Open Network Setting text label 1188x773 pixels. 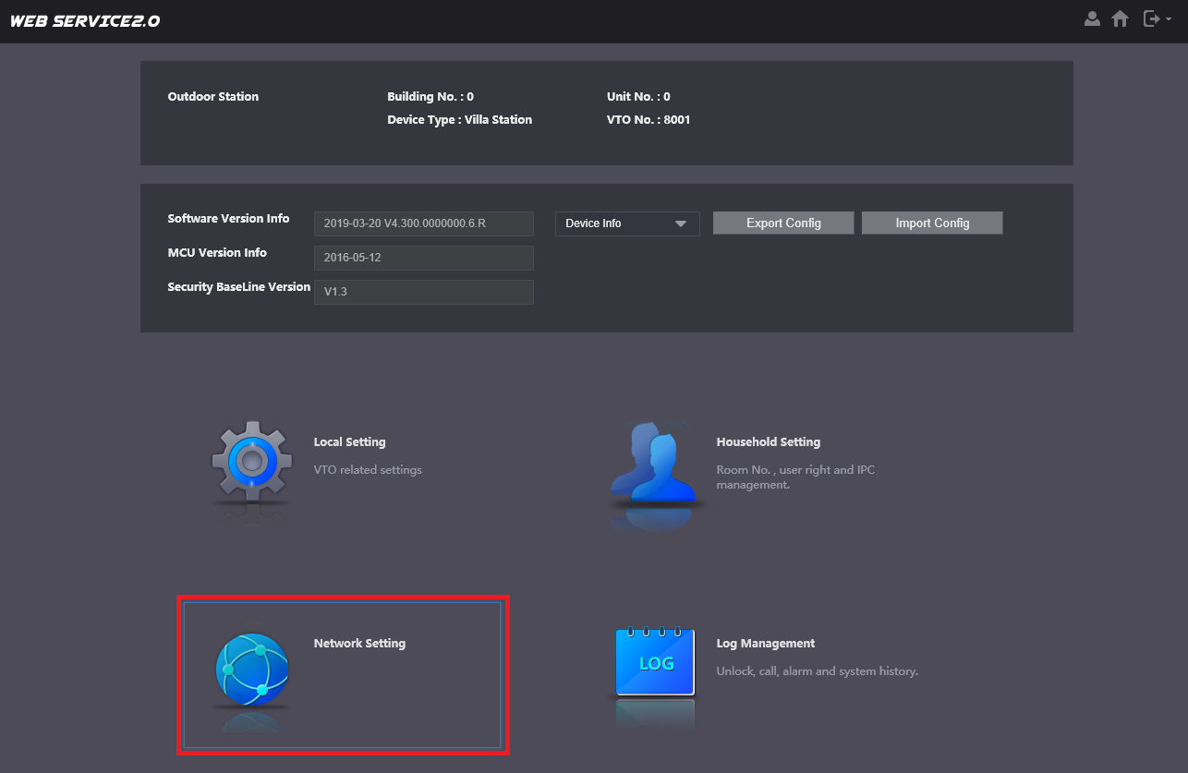coord(359,644)
